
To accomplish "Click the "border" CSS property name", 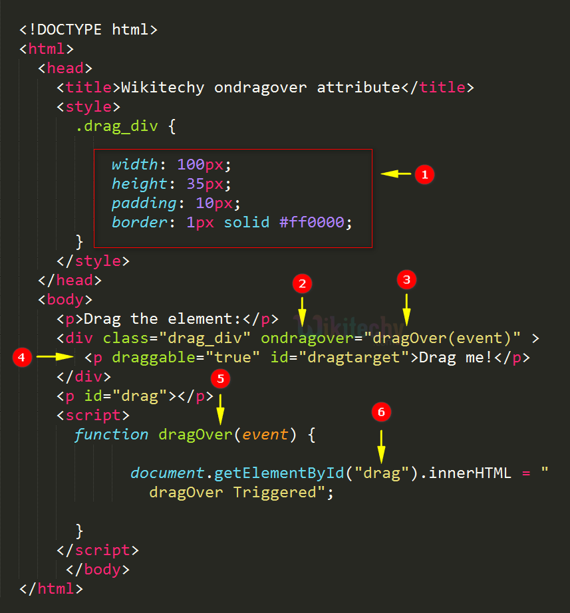I will [x=139, y=222].
